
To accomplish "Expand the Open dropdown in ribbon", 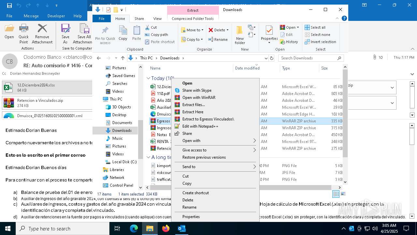I will coord(297,27).
